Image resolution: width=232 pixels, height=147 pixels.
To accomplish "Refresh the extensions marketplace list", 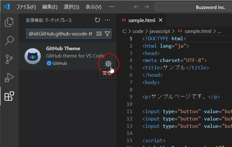I will click(x=98, y=20).
